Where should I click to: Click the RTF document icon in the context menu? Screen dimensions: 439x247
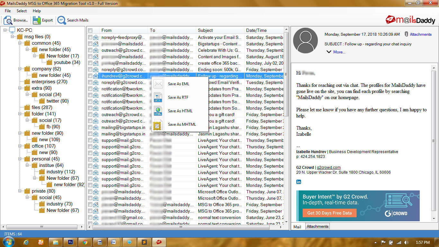click(158, 97)
